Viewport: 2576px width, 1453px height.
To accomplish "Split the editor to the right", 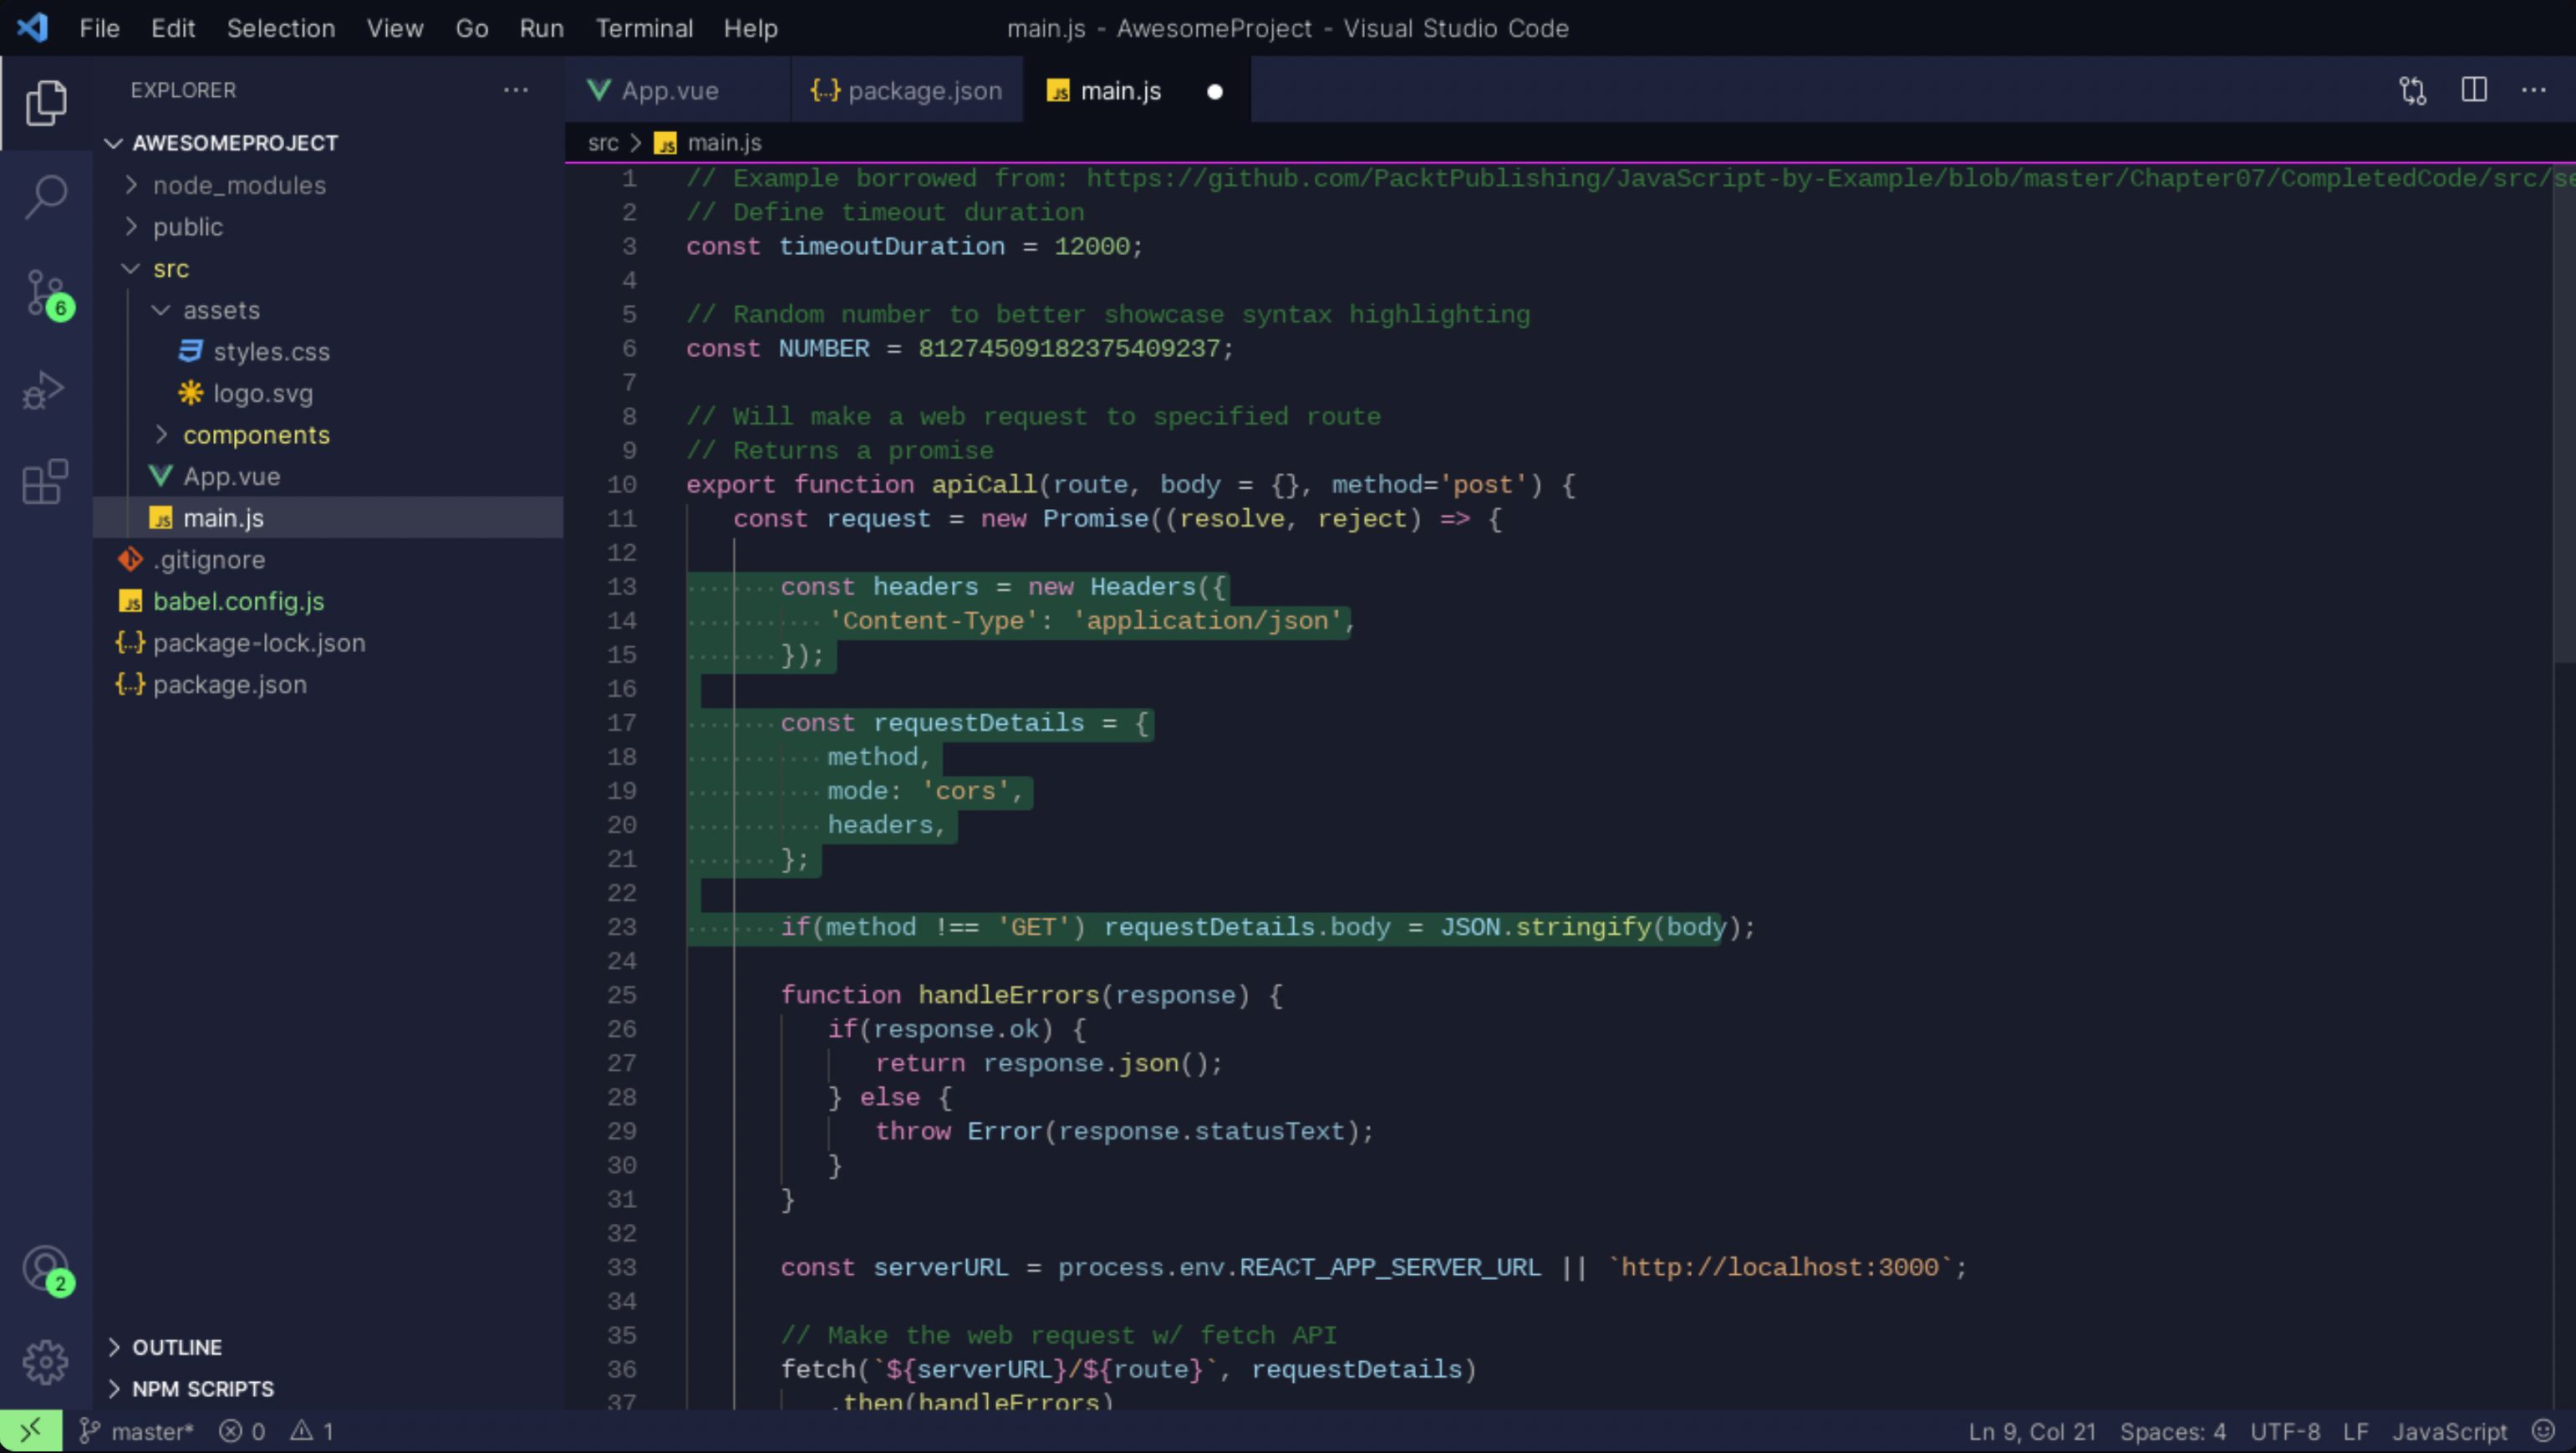I will (2474, 91).
